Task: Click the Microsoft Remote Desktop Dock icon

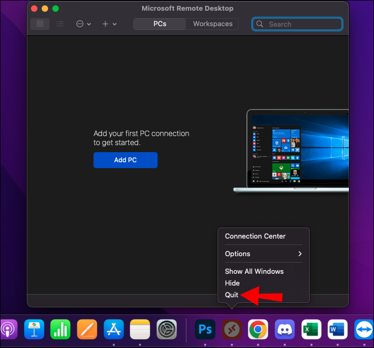Action: pos(232,329)
